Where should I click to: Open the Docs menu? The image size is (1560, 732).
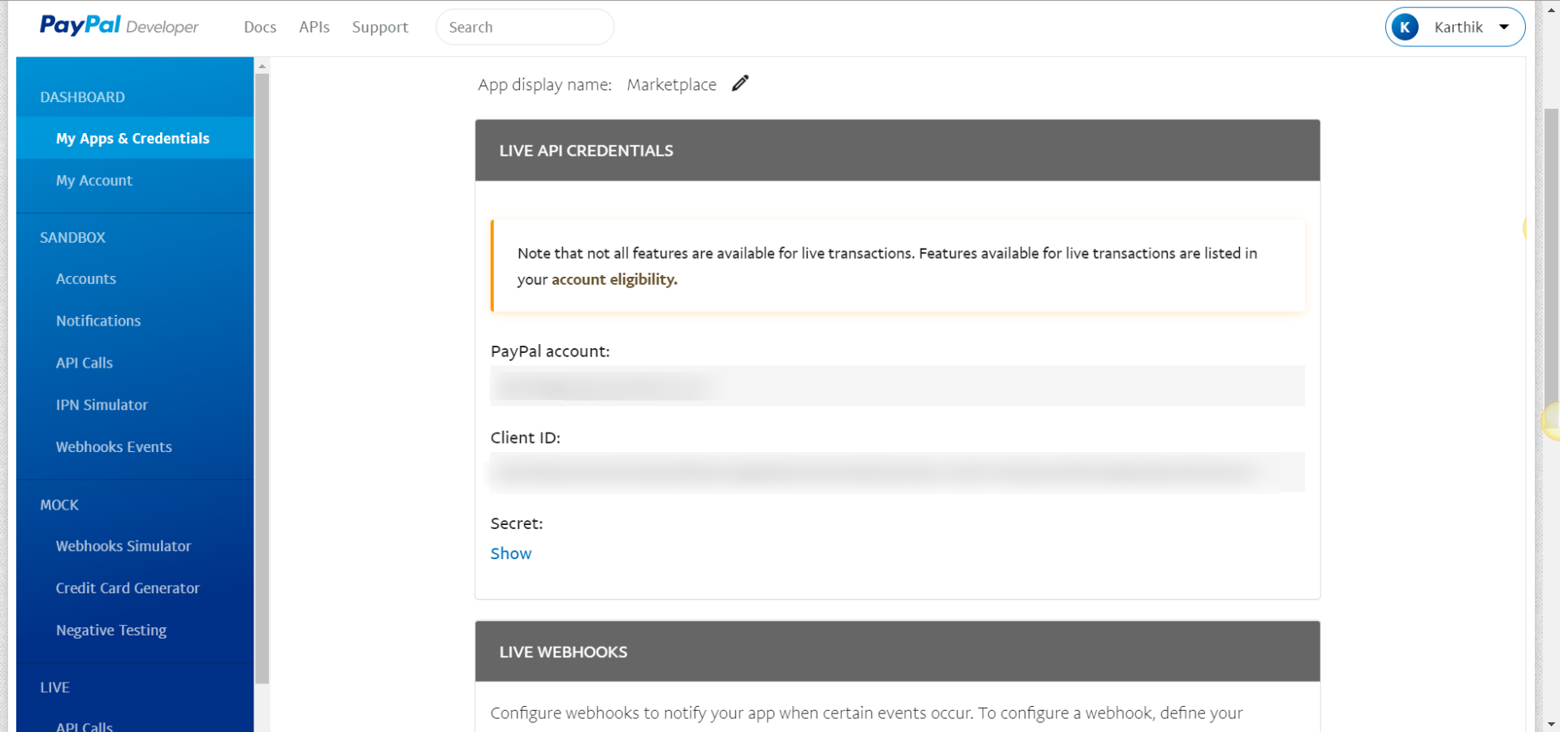(260, 27)
